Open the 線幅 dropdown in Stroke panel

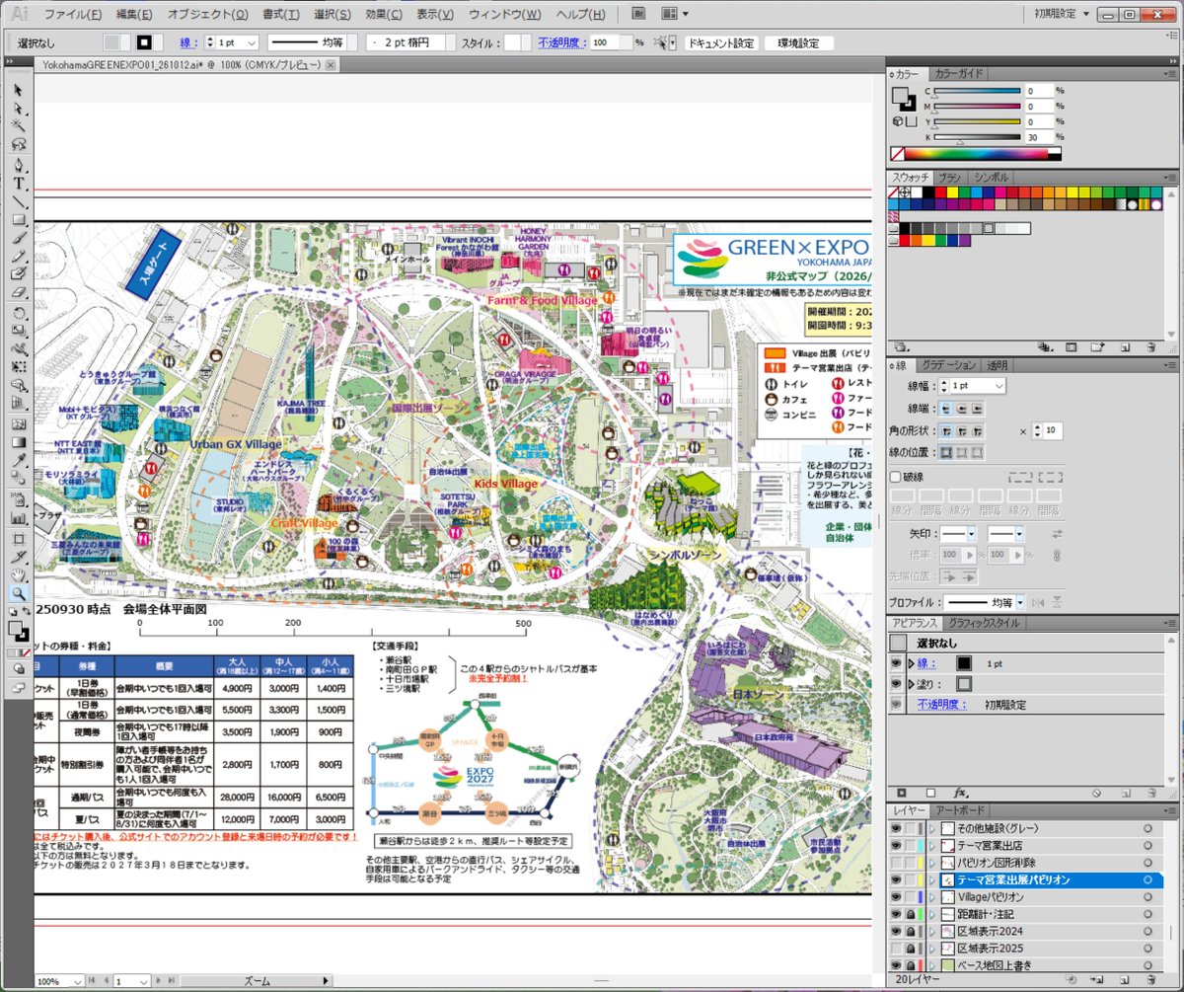(x=999, y=385)
